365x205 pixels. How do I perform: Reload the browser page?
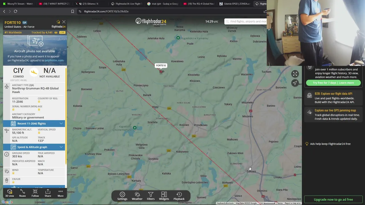pyautogui.click(x=15, y=11)
